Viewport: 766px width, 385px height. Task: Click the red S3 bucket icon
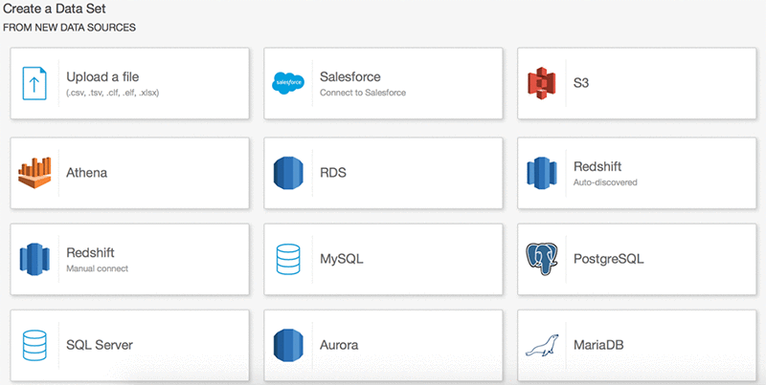click(541, 83)
